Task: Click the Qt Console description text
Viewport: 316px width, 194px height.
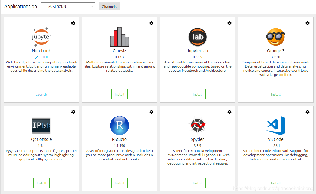Action: (41, 155)
